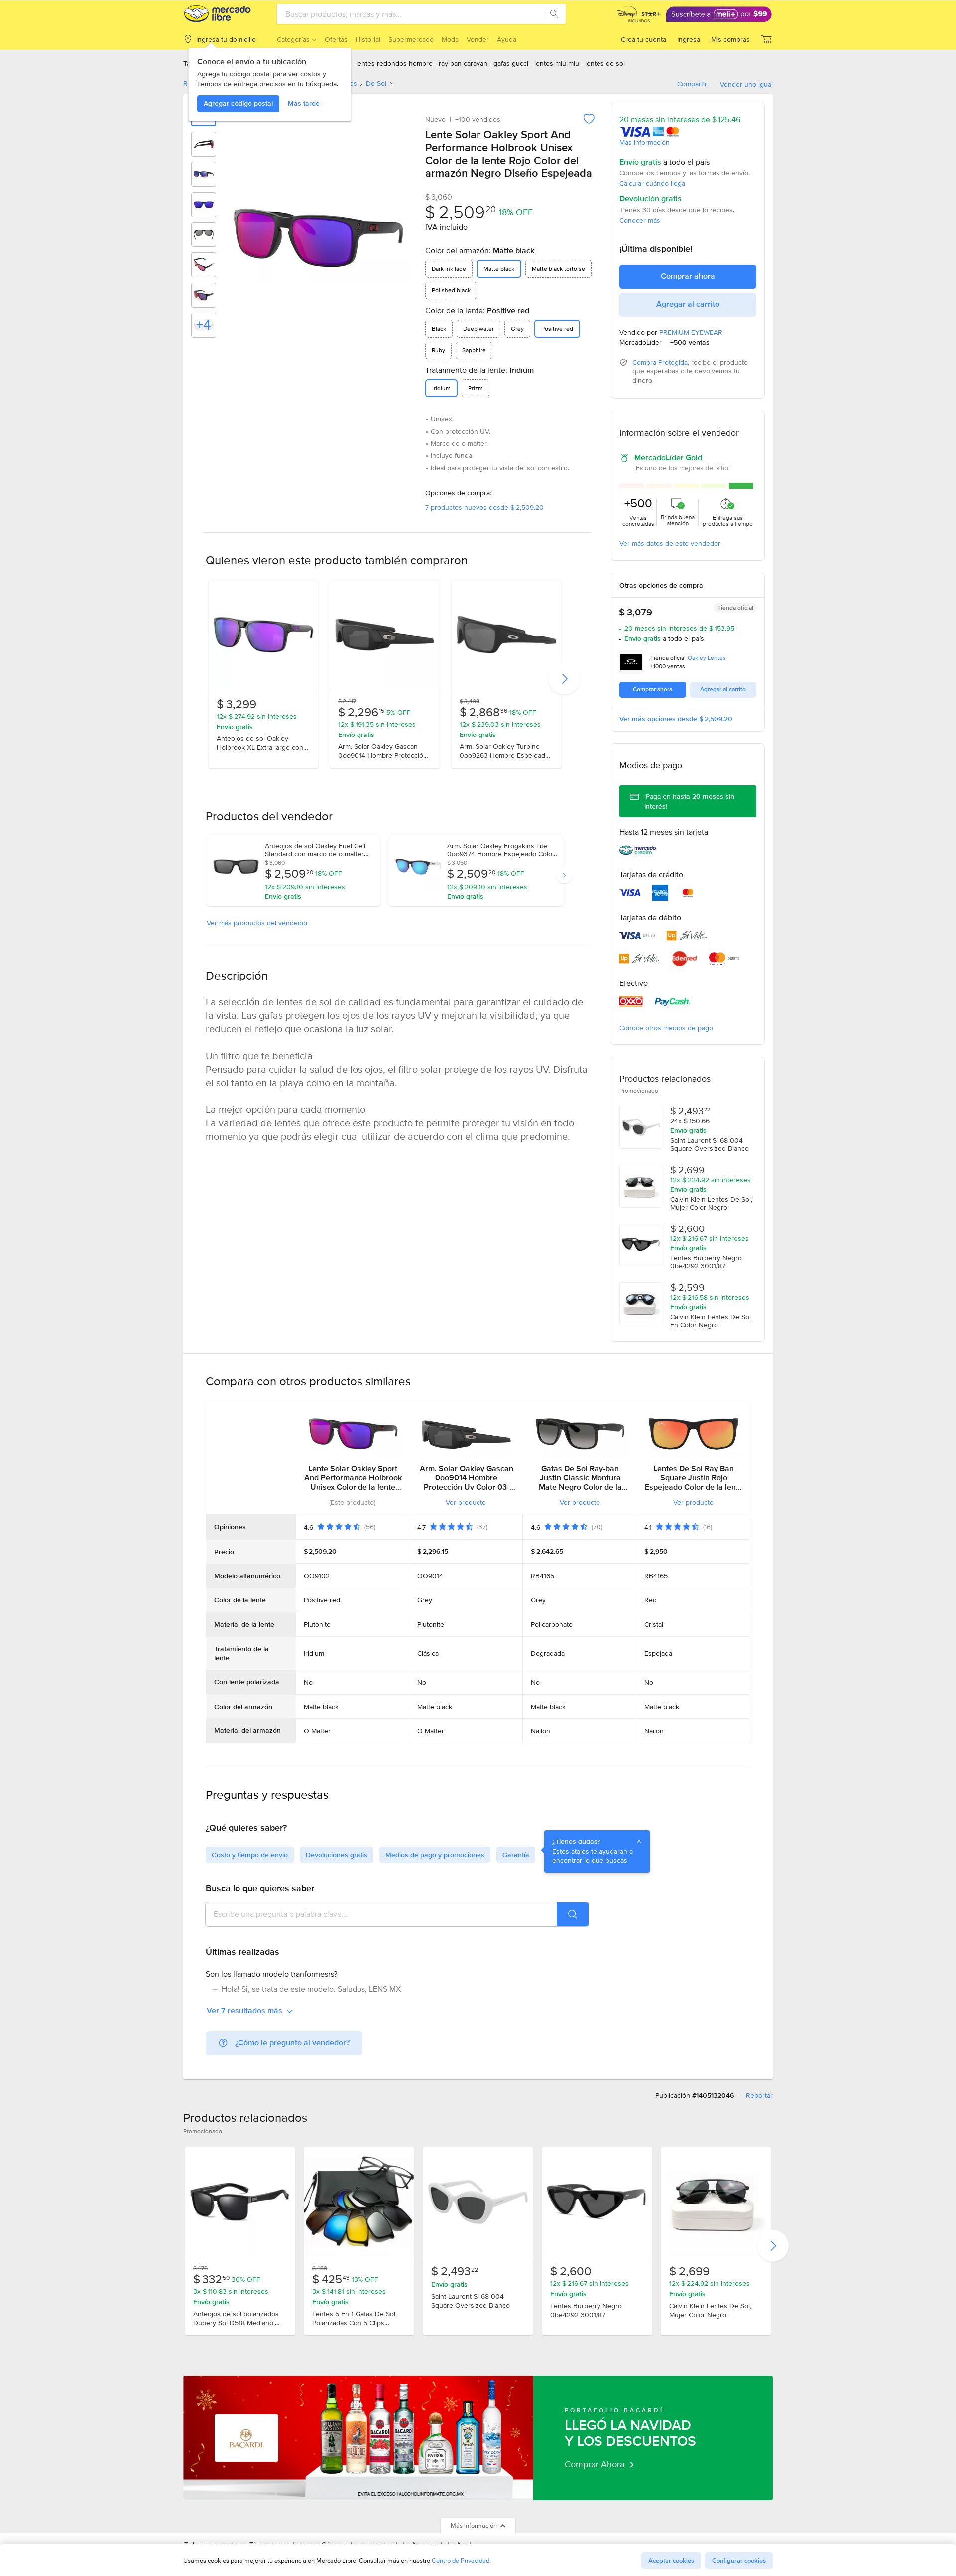Click 'Agregar código postal' button
Screen dimensions: 956x2576
pyautogui.click(x=238, y=103)
